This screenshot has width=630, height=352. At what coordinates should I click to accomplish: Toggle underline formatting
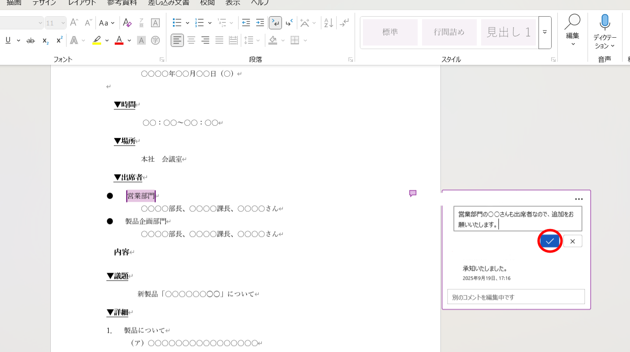tap(8, 40)
